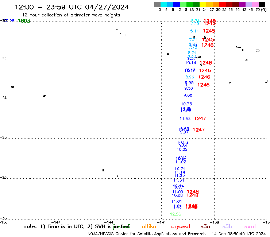270x237 pixels.
Task: Click the -24 latitude axis label
Action: [3, 98]
